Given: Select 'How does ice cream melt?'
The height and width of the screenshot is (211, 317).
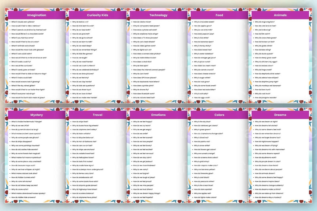Looking at the screenshot, I should 205,66.
